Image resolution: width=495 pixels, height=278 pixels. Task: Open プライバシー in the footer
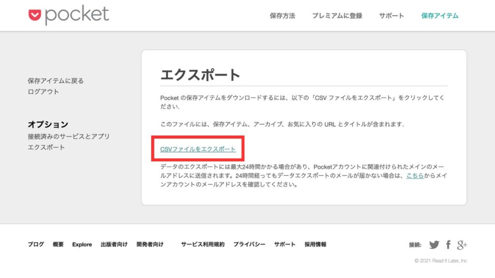pyautogui.click(x=249, y=244)
